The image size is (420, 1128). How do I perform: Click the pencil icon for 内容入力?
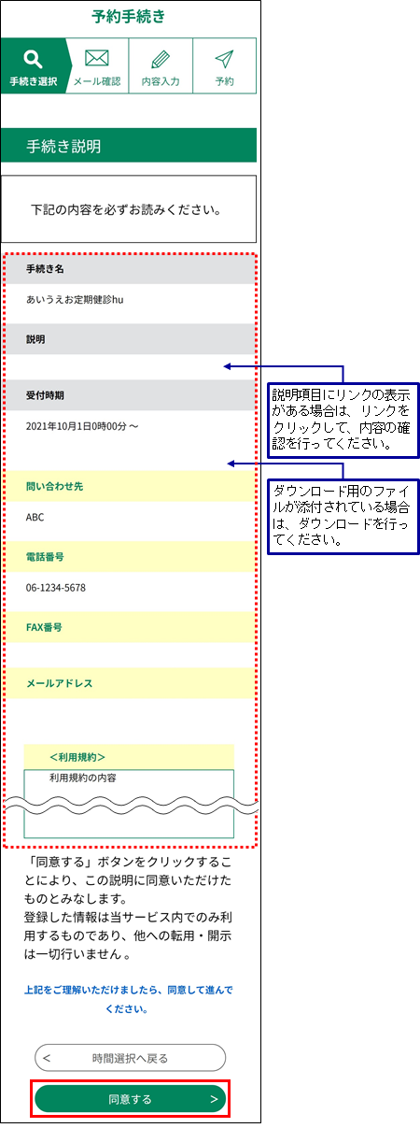coord(160,59)
